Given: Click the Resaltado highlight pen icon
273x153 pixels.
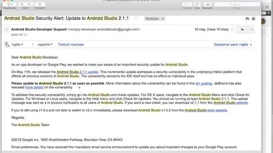Looking at the screenshot, I should (x=186, y=4).
